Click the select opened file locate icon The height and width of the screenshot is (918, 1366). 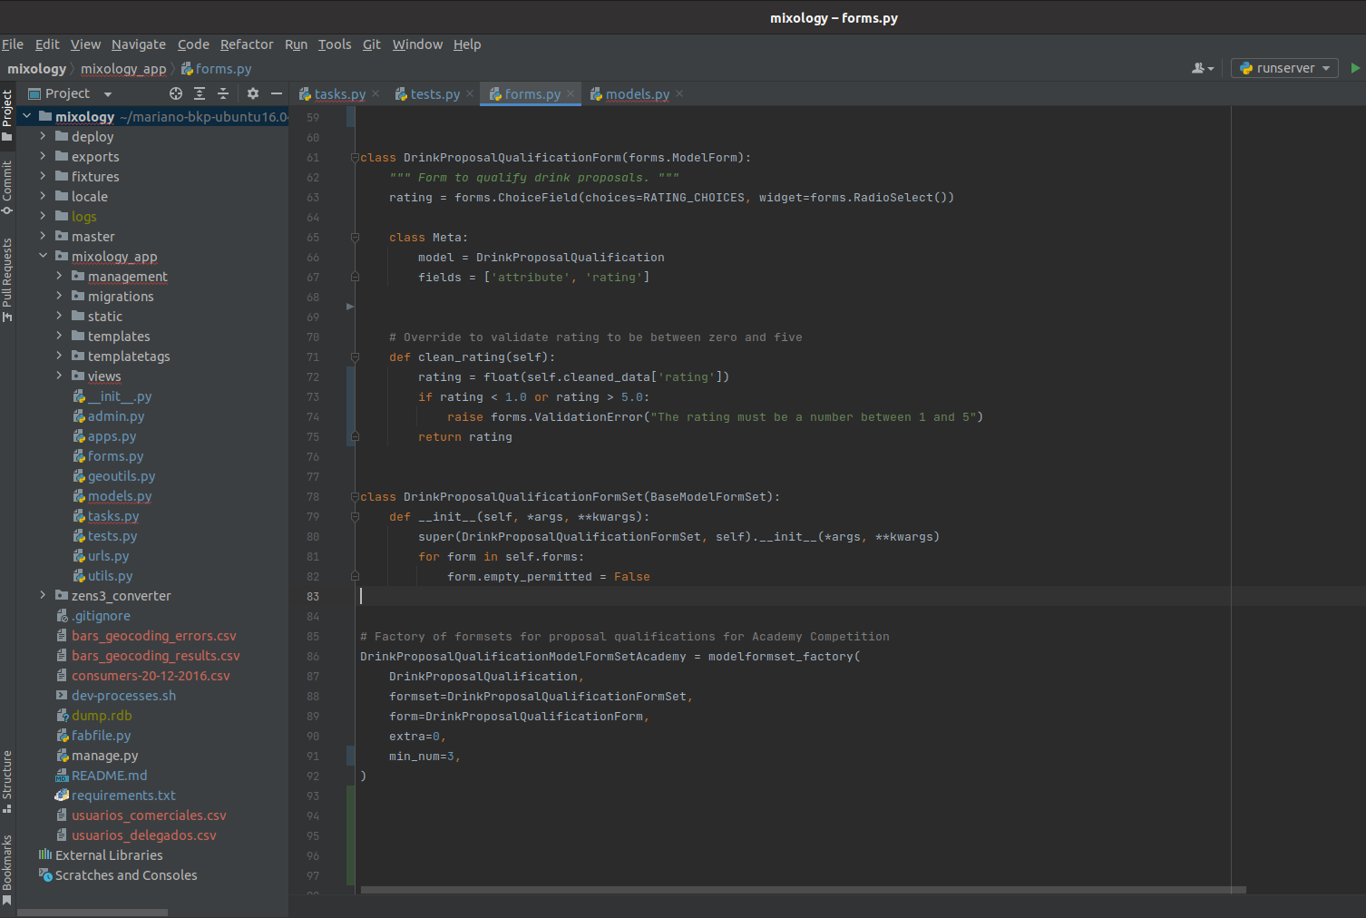coord(176,93)
